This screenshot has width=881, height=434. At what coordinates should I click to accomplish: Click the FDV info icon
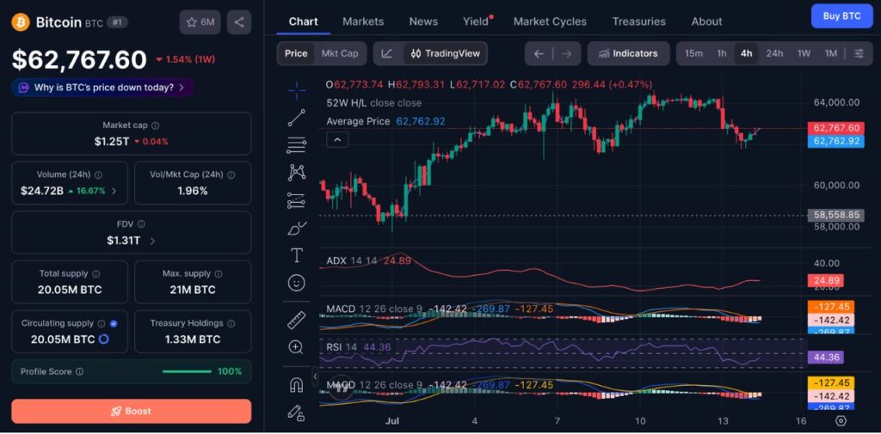tap(141, 224)
